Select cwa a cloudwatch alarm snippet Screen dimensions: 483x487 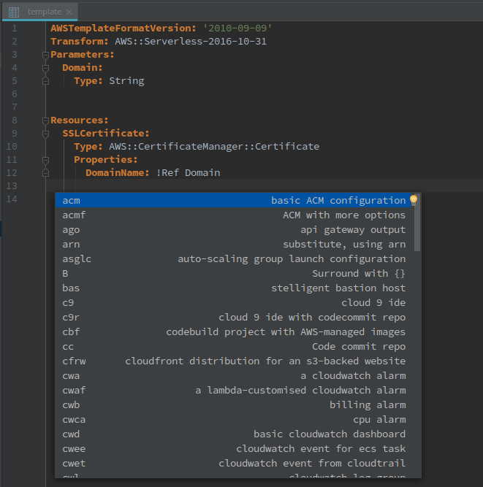[235, 375]
